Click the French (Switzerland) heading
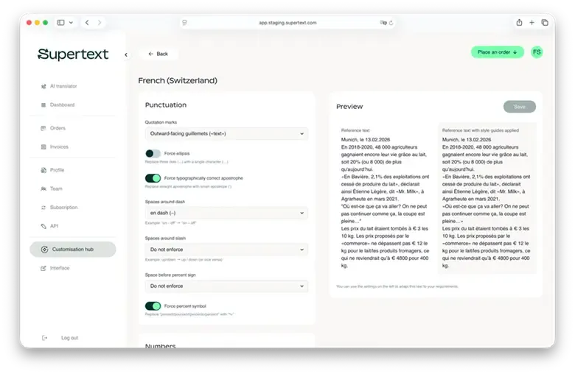The width and height of the screenshot is (575, 374). click(x=178, y=80)
